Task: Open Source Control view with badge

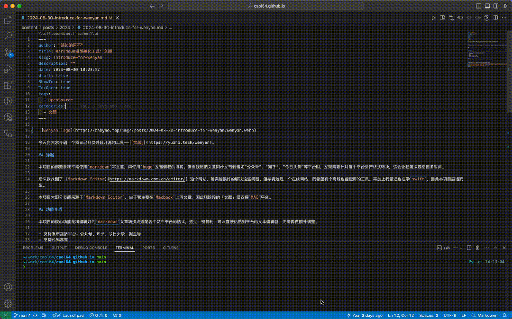Action: pos(8,52)
